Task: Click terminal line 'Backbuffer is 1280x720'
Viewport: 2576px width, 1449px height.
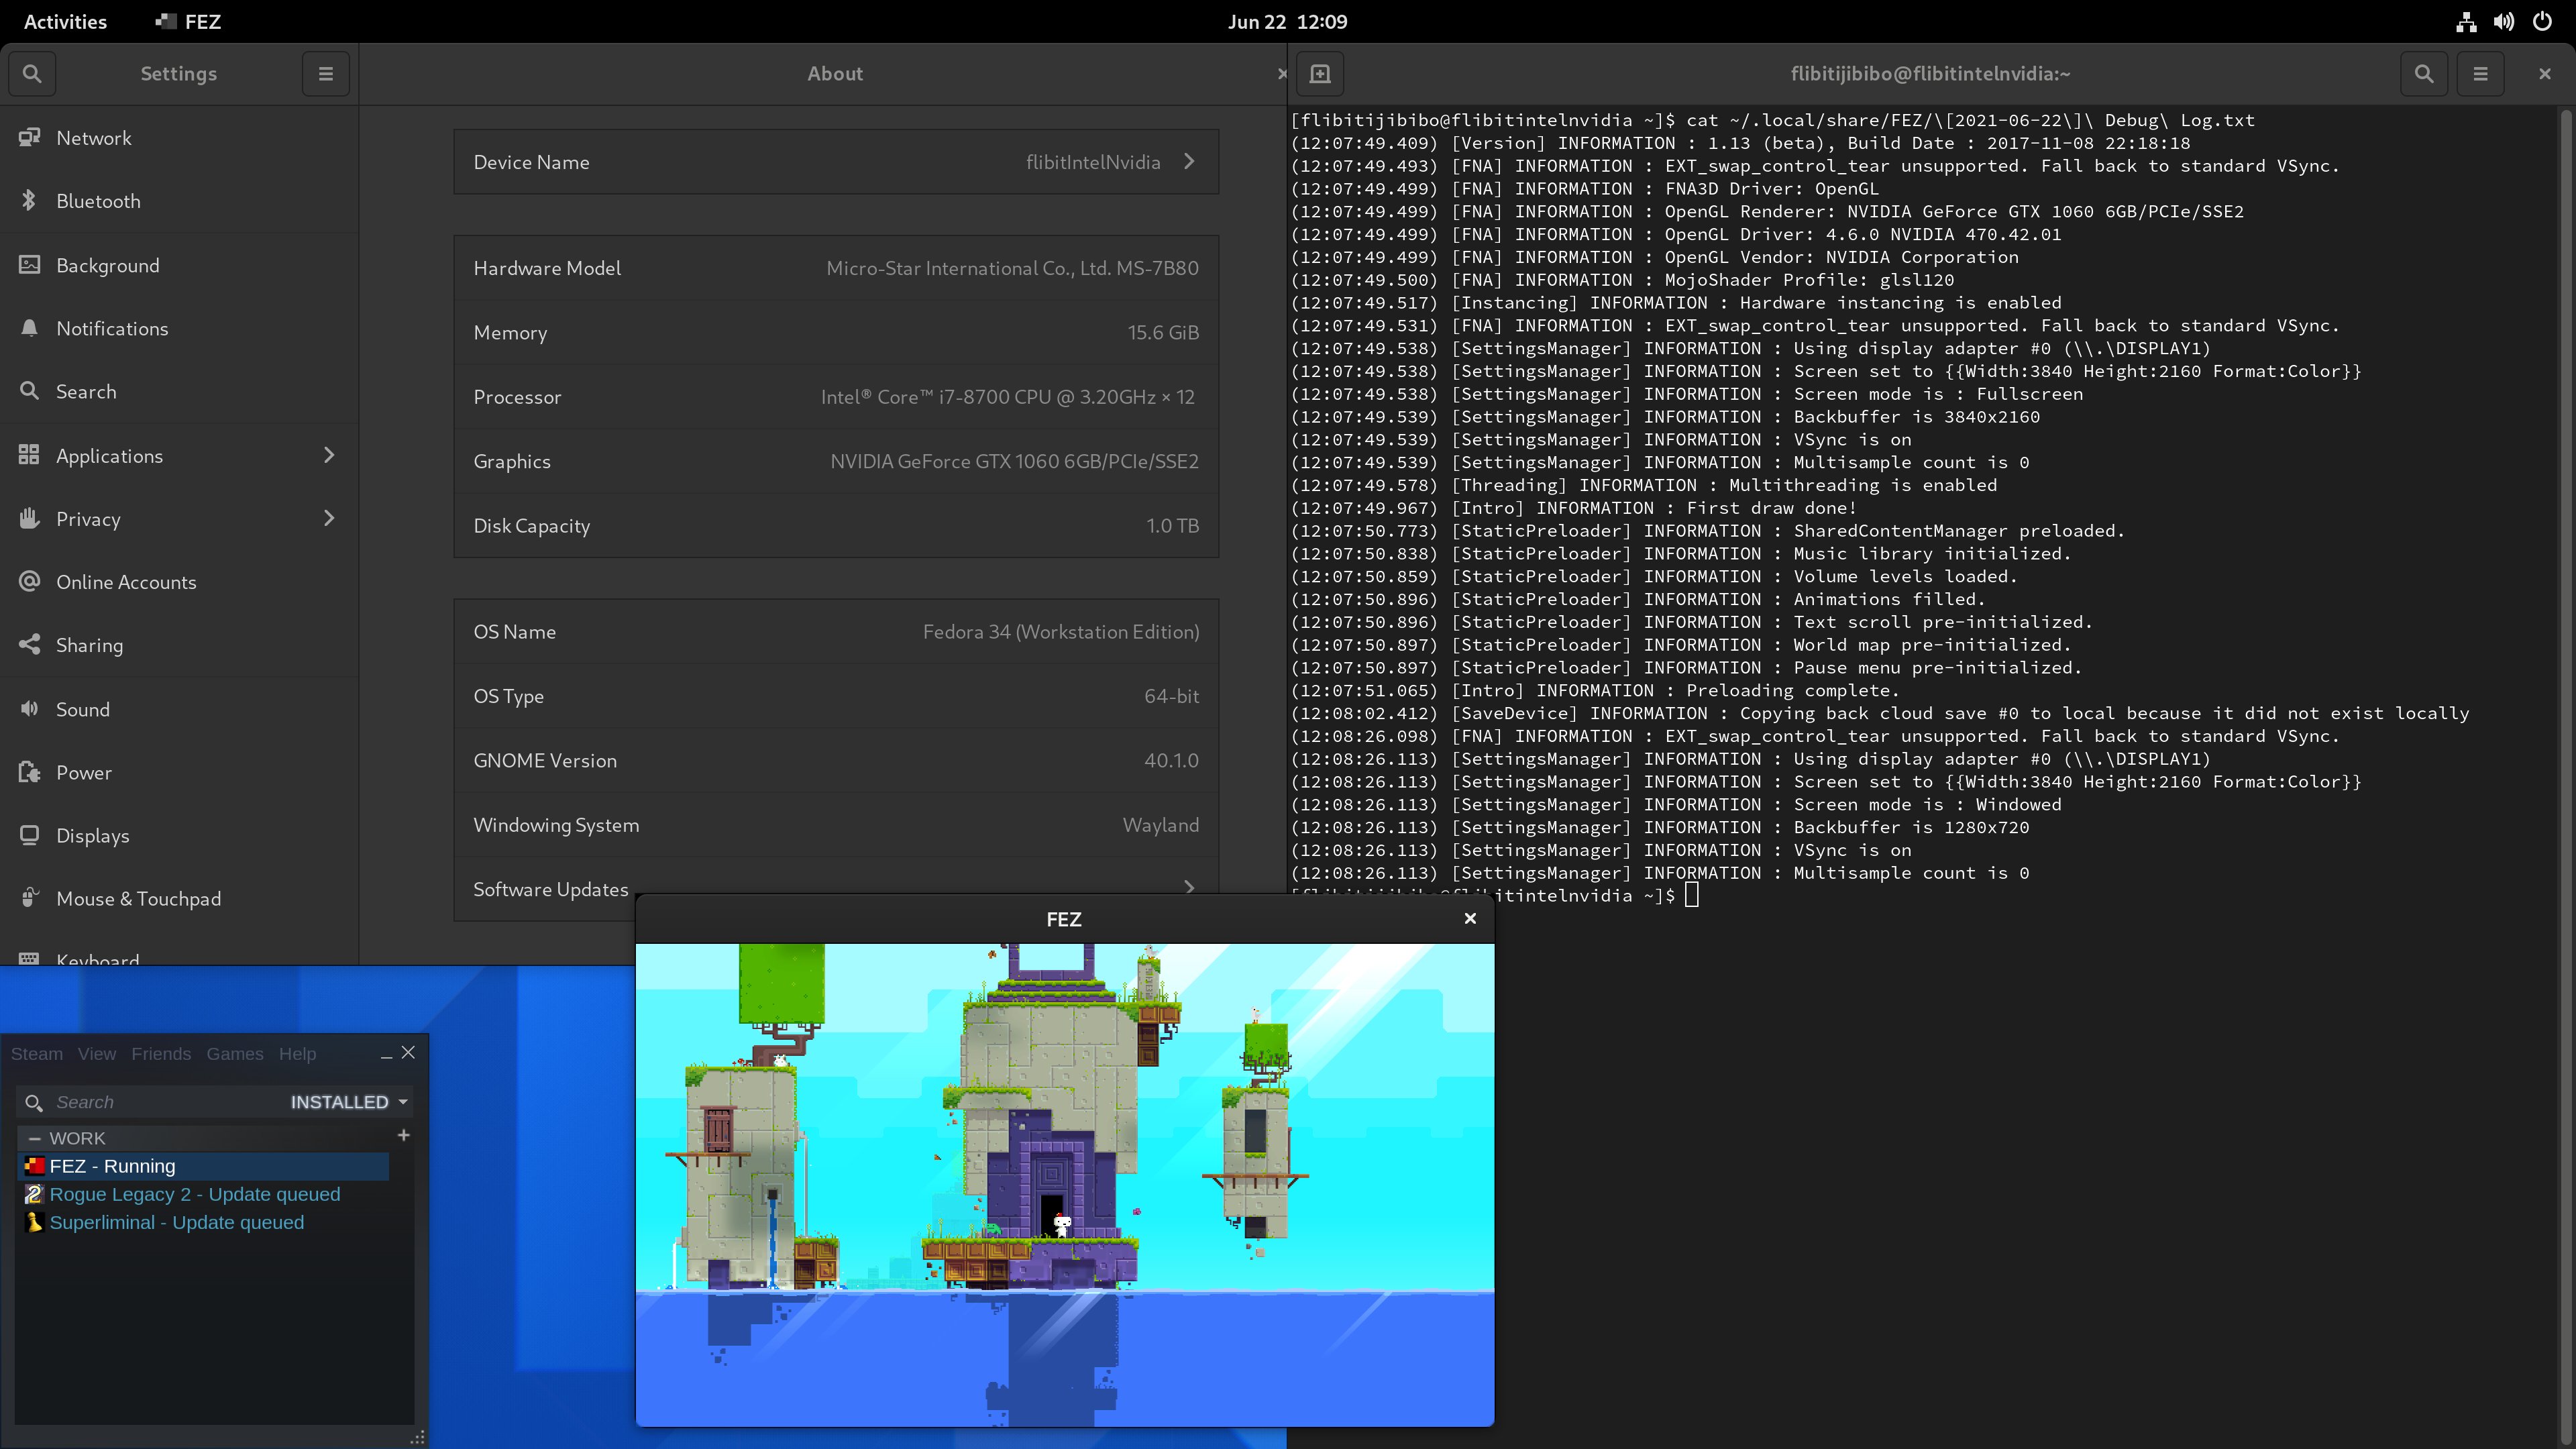Action: [x=1660, y=827]
